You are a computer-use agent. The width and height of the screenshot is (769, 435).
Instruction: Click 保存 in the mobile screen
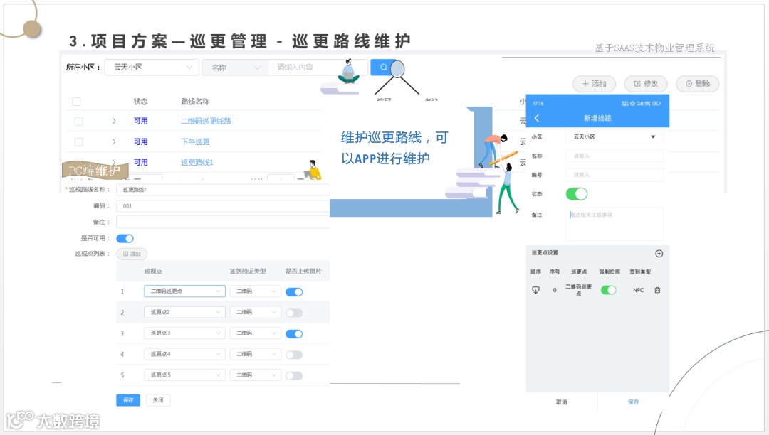point(634,402)
